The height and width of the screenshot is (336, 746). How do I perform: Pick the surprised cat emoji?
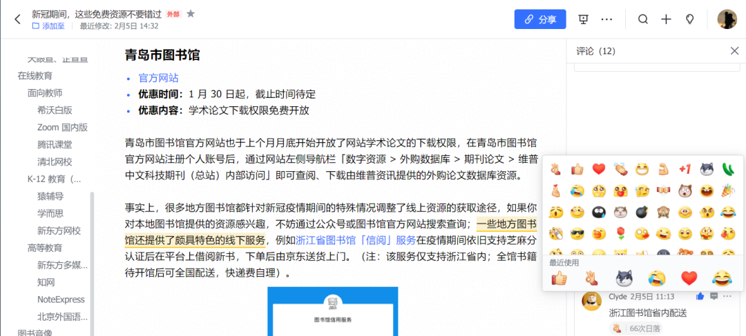pos(685,190)
